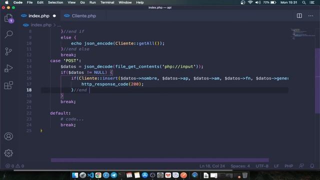Open the Run menu

pos(92,2)
